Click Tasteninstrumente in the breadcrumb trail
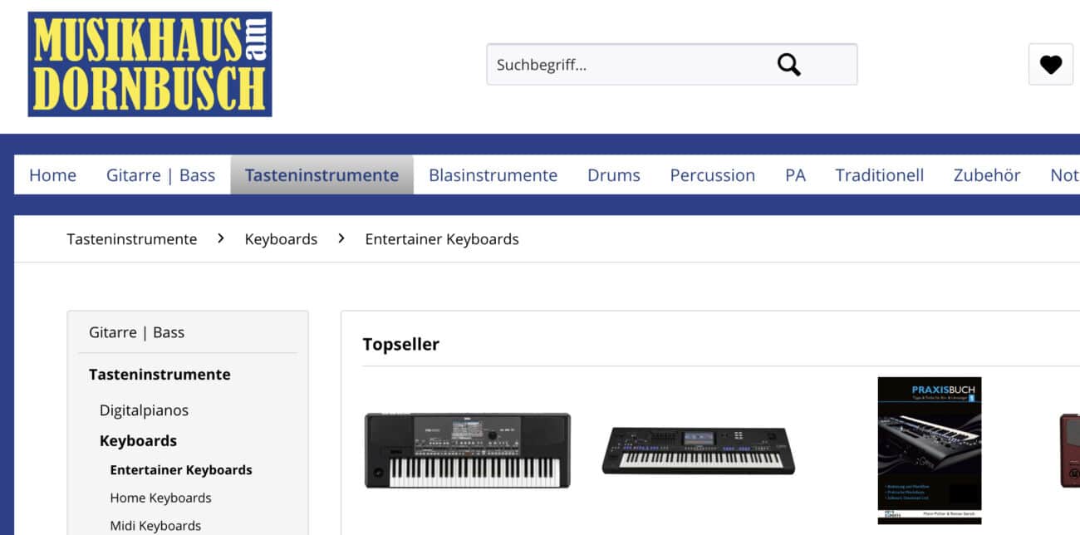Image resolution: width=1080 pixels, height=535 pixels. (132, 239)
